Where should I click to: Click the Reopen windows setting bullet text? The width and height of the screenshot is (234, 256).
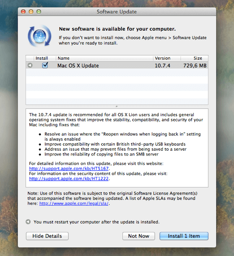click(123, 136)
